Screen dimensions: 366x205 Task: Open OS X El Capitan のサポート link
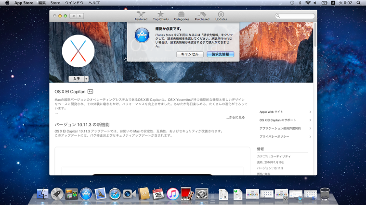tap(277, 120)
